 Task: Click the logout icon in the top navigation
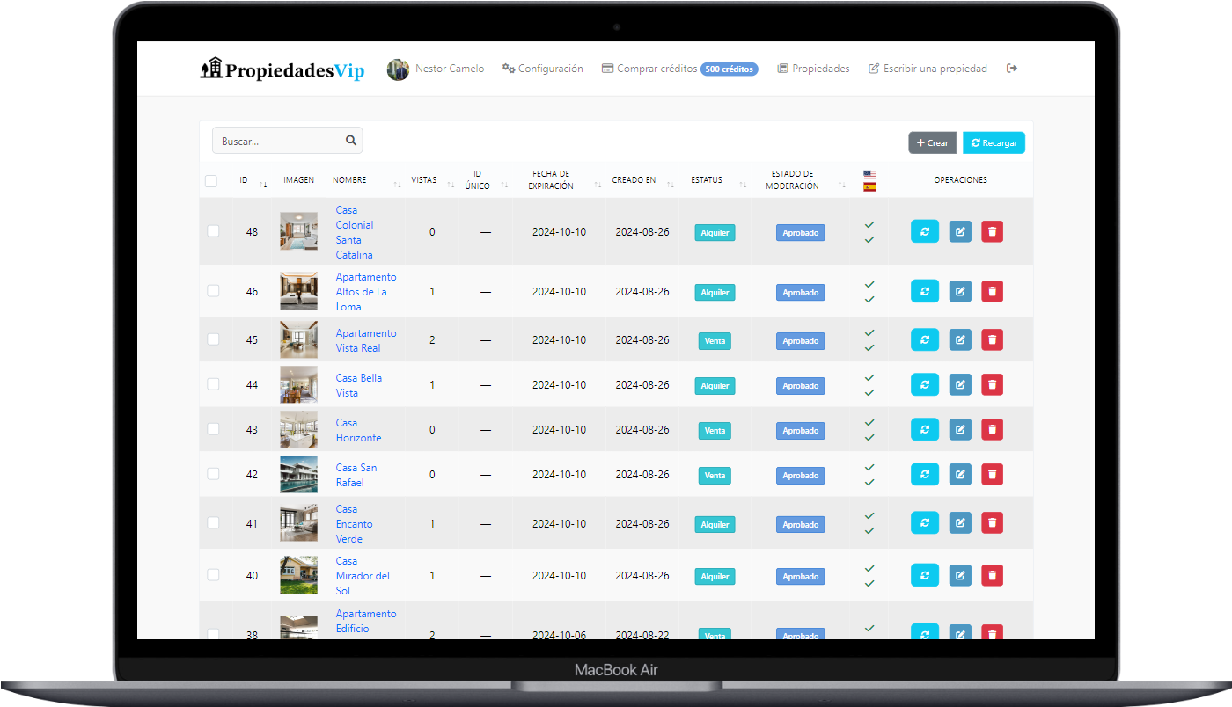coord(1012,69)
